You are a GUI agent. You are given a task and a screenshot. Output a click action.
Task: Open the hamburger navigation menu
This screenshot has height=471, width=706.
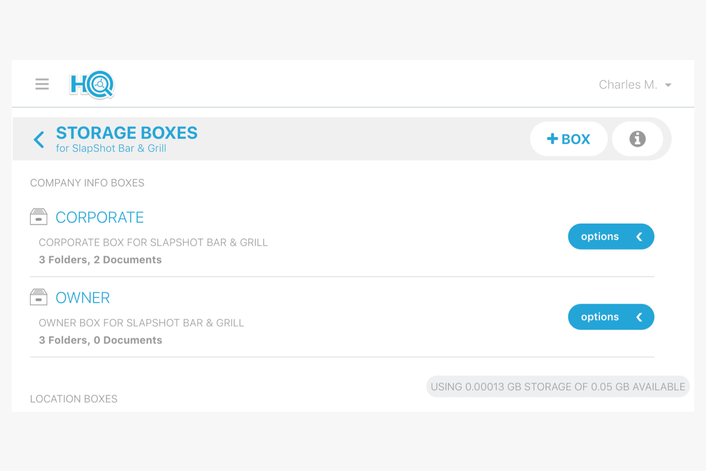pos(42,84)
